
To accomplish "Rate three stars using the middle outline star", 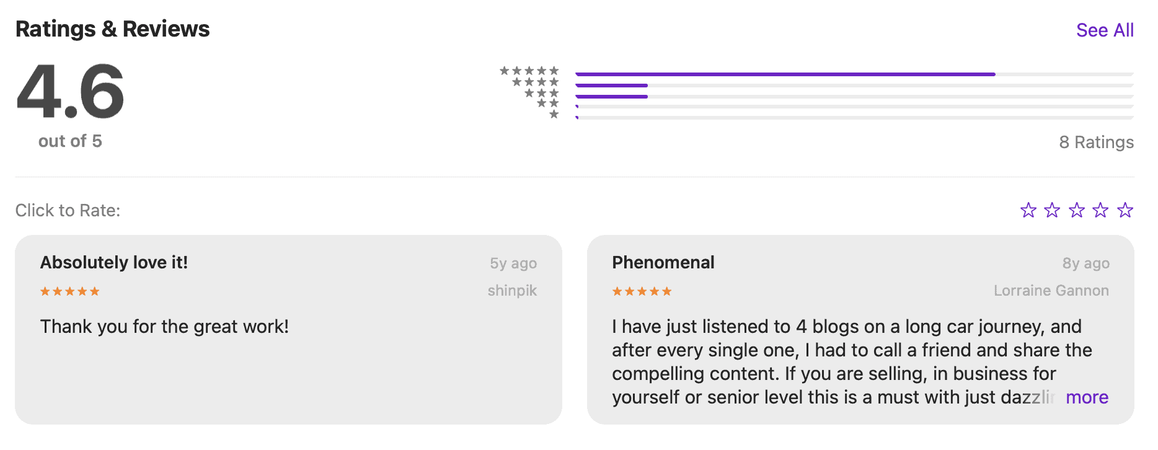I will (1077, 211).
